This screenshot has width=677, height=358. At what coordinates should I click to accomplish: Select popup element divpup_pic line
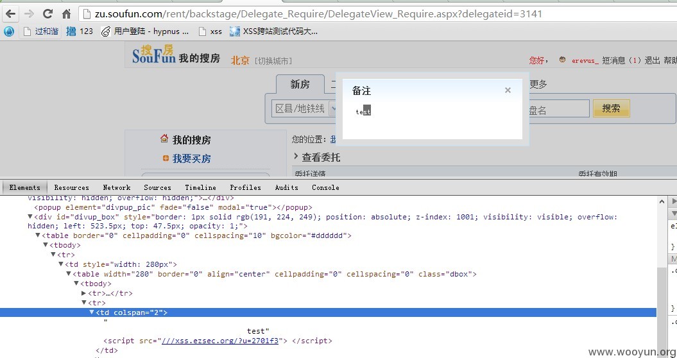[x=173, y=207]
